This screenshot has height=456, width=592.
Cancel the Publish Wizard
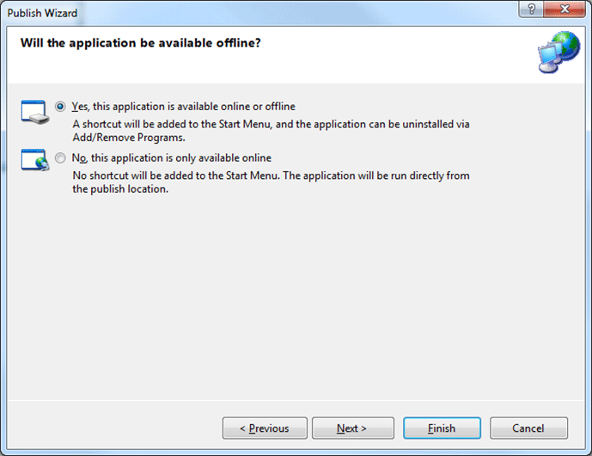point(528,428)
